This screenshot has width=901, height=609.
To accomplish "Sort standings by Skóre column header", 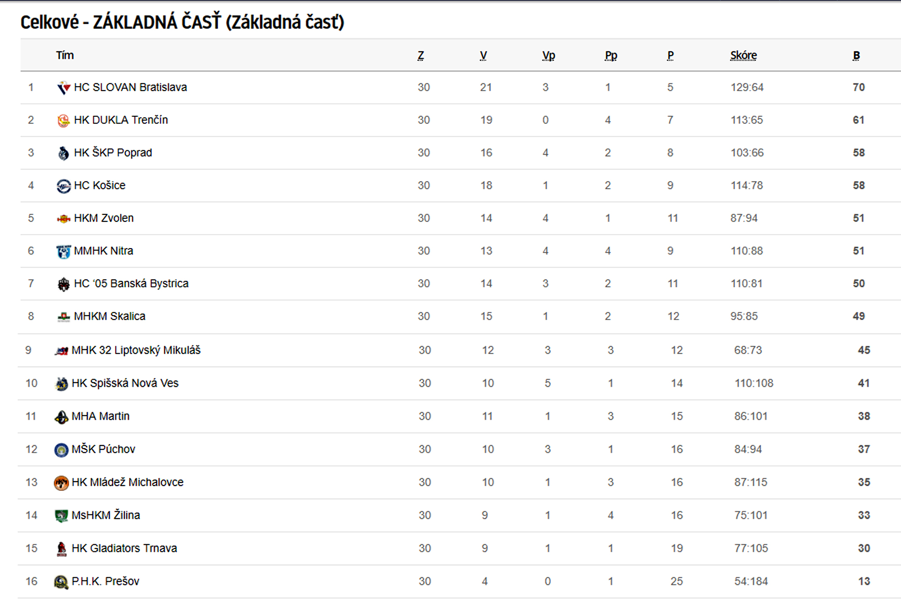I will [744, 55].
